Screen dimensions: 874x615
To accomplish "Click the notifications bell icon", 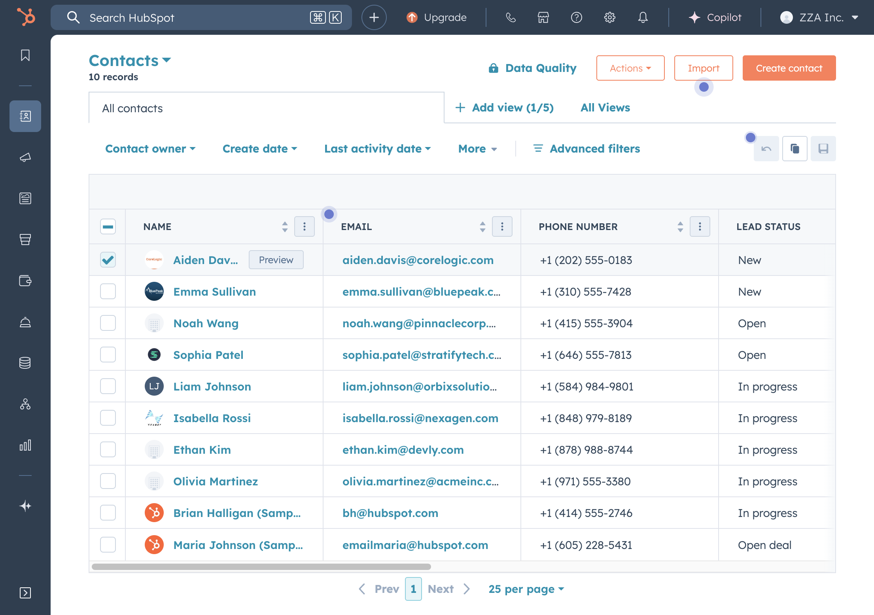I will (643, 17).
